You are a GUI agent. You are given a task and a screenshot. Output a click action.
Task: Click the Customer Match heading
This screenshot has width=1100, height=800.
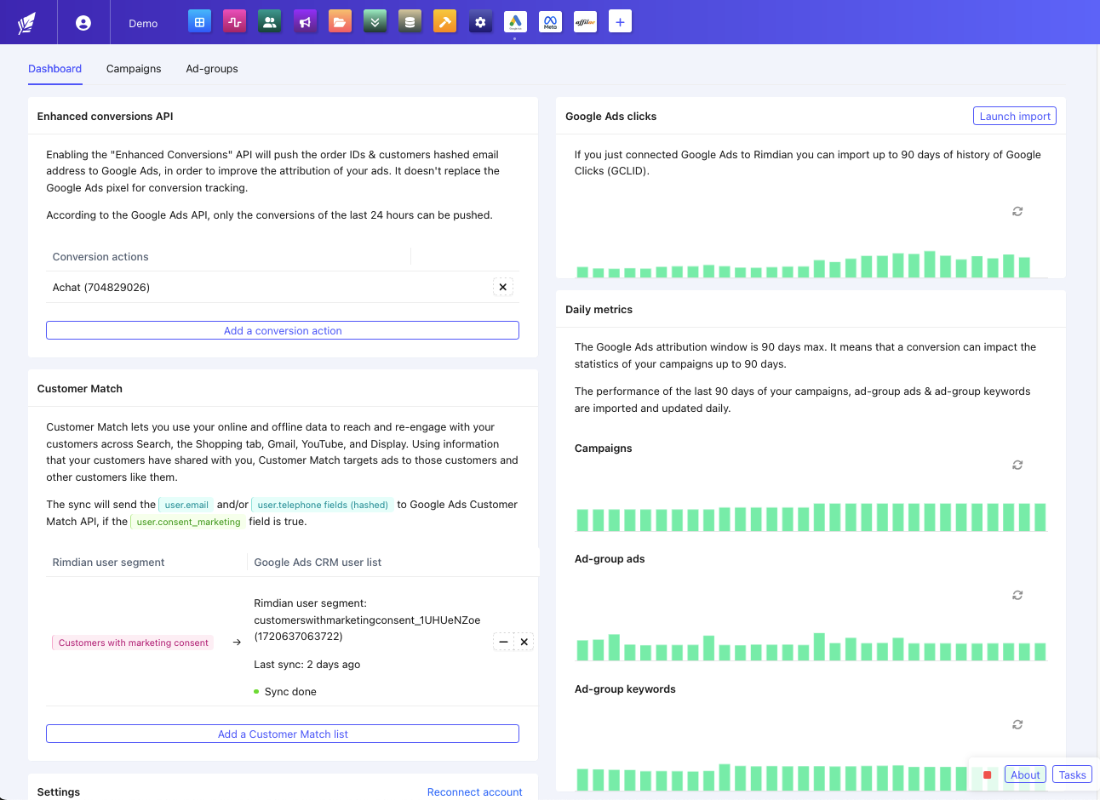(80, 389)
